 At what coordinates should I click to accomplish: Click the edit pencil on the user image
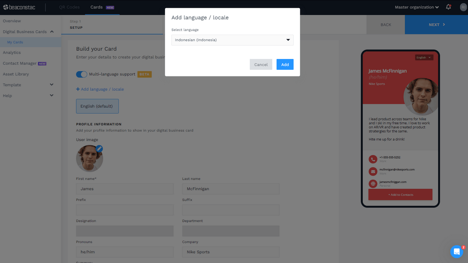click(x=99, y=149)
